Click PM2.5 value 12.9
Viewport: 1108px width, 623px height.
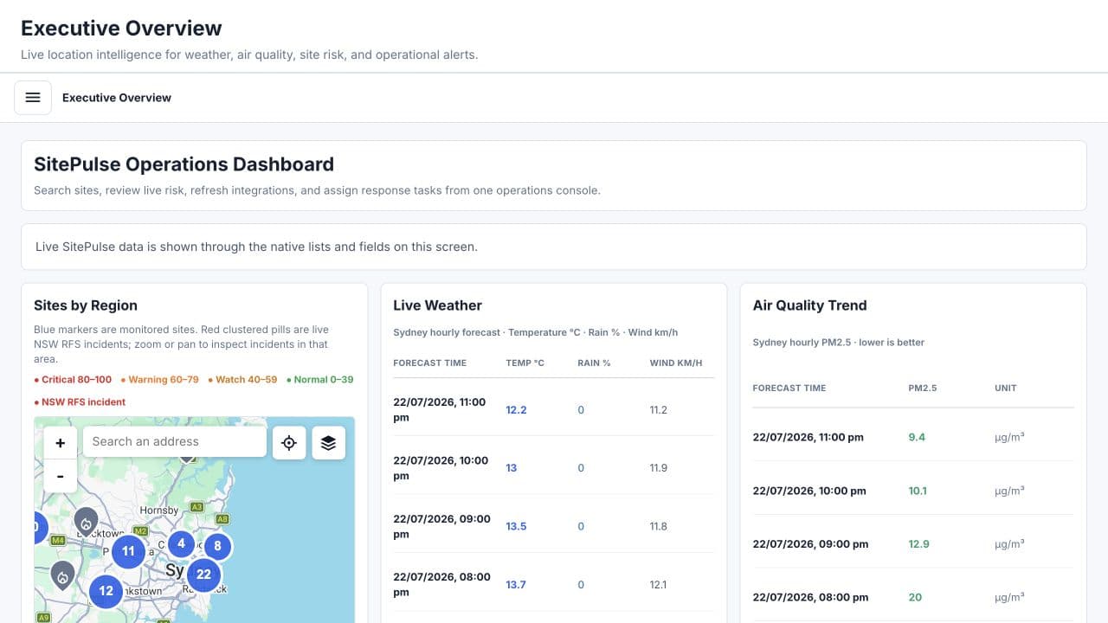[918, 544]
